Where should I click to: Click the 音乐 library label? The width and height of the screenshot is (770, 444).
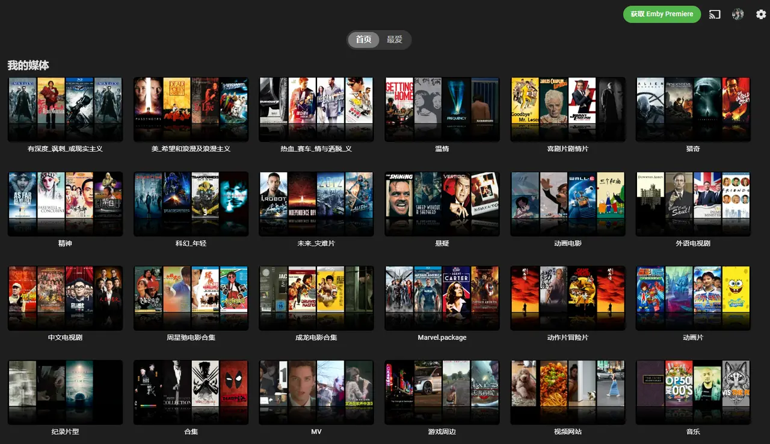[693, 432]
